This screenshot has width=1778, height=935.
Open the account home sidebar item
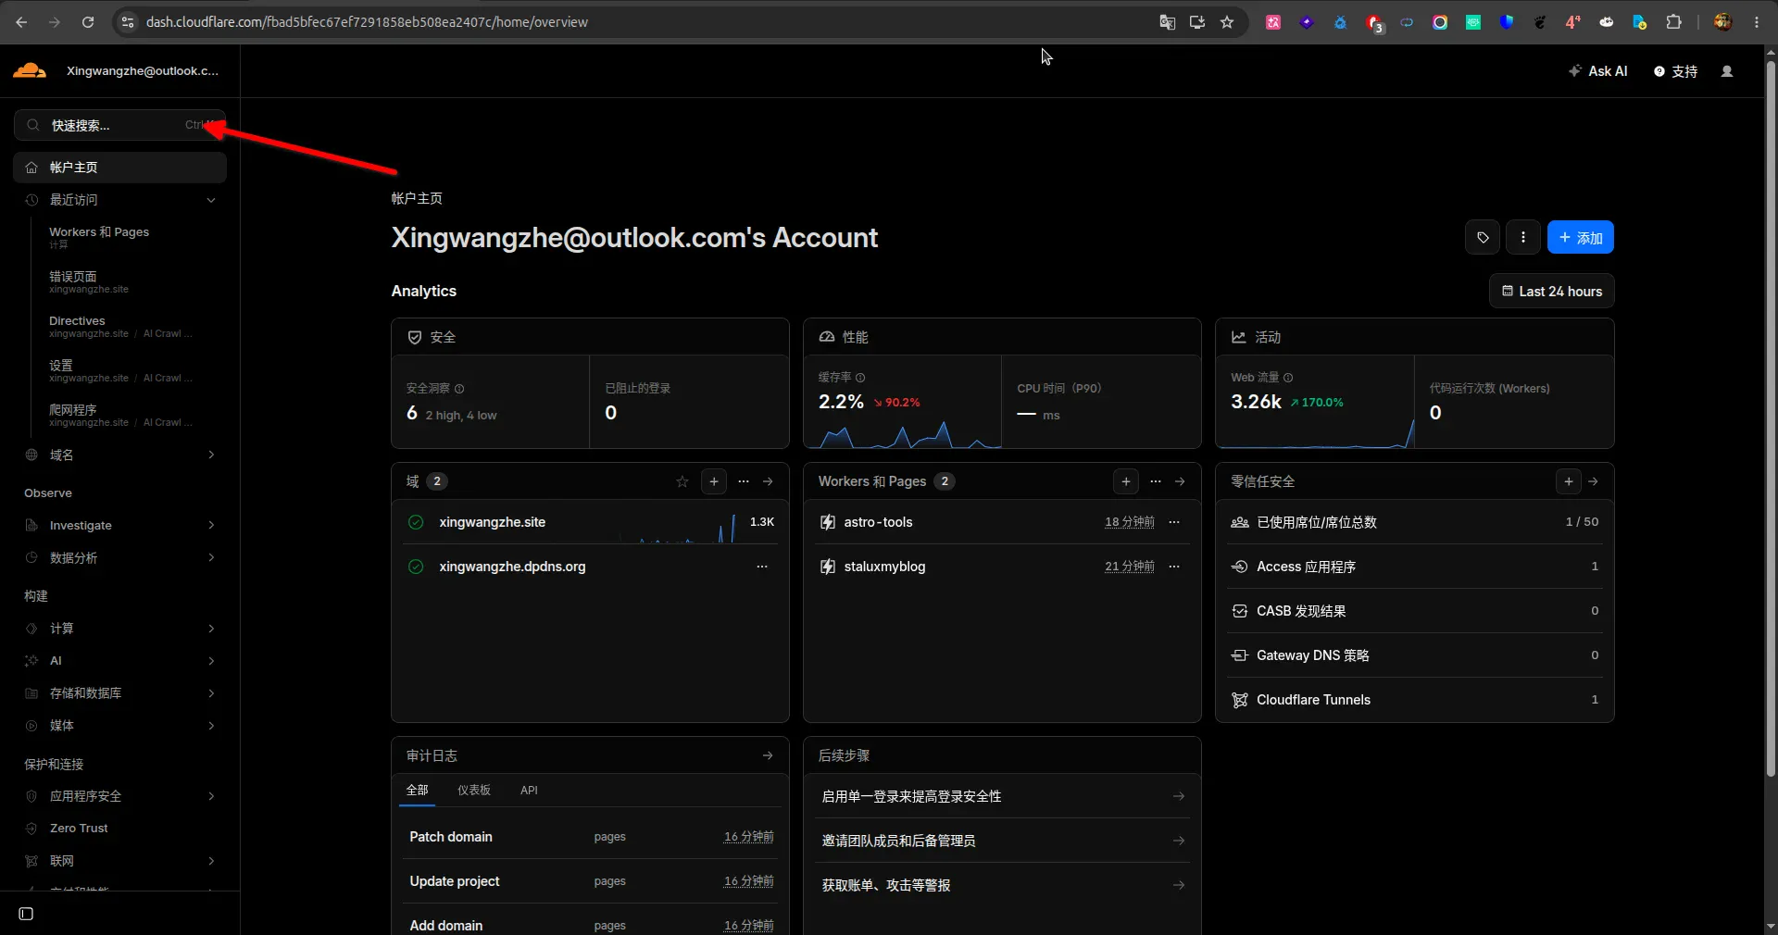click(x=120, y=168)
